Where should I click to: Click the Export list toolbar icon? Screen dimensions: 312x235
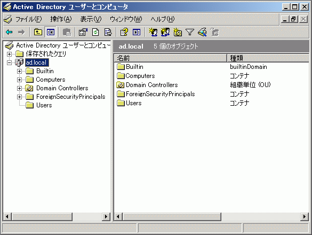(x=108, y=32)
